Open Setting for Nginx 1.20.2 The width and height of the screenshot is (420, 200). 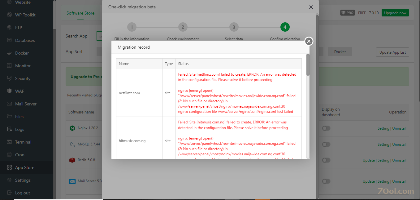coord(383,128)
